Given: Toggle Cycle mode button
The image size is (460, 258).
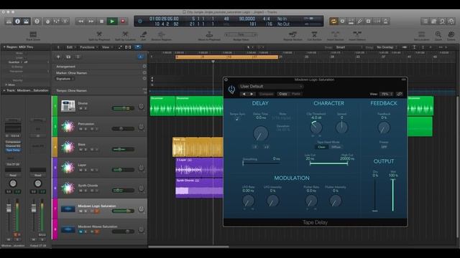Looking at the screenshot, I should 333,21.
